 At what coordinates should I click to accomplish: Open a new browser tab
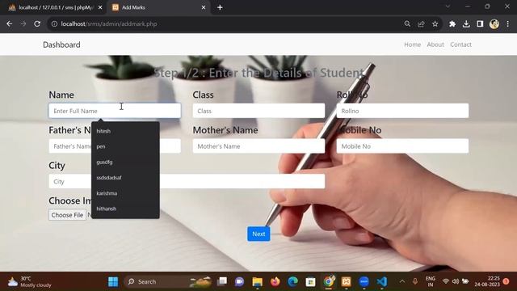pyautogui.click(x=220, y=7)
